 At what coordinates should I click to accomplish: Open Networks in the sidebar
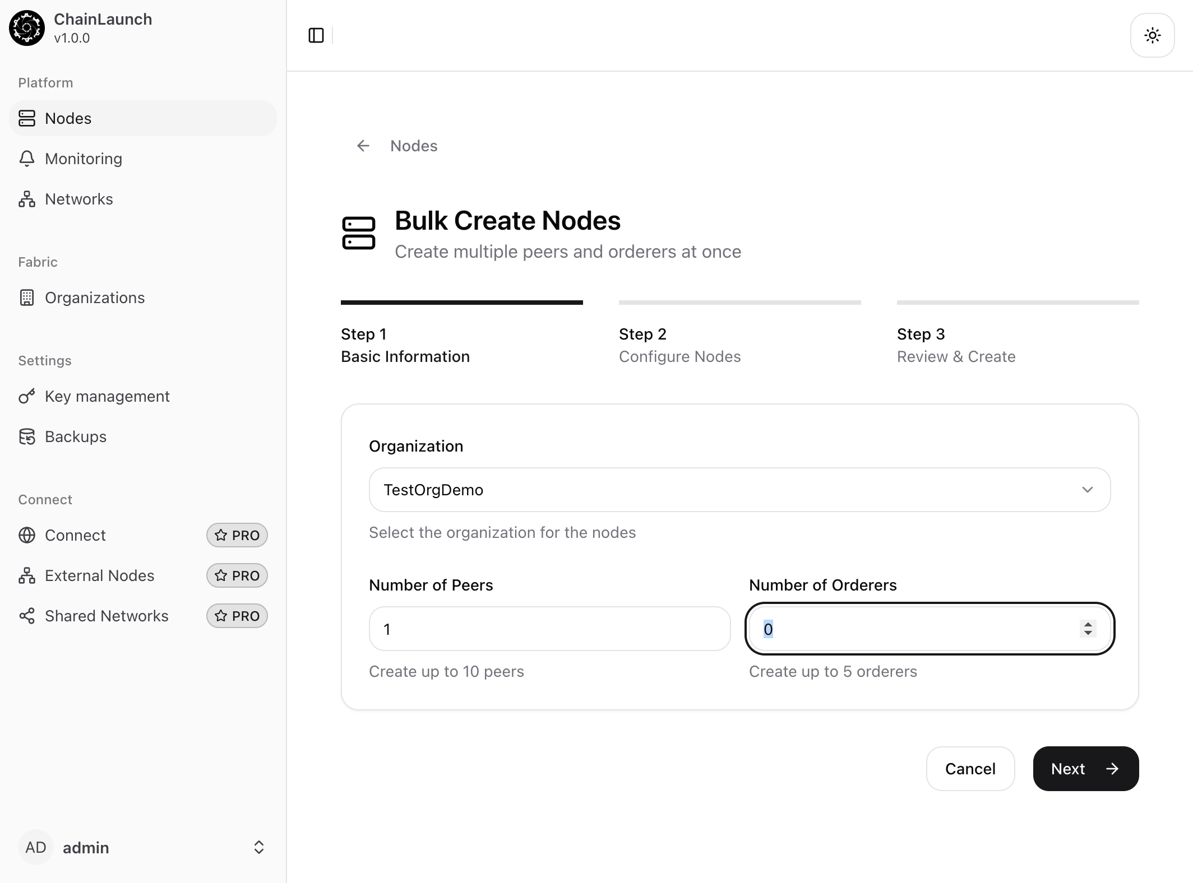point(78,199)
